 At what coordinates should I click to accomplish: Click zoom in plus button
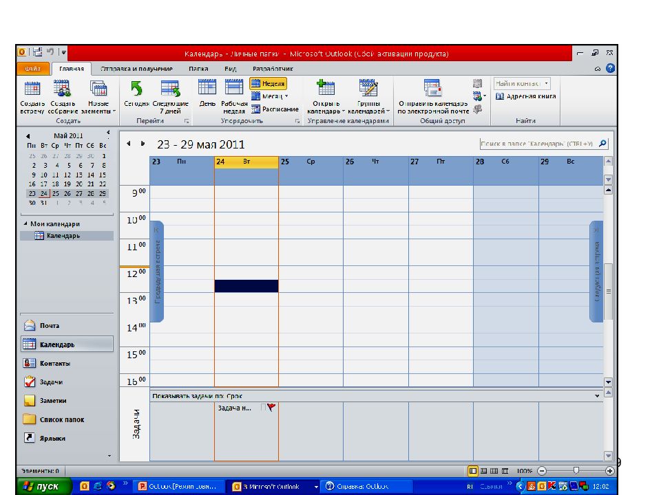(609, 471)
